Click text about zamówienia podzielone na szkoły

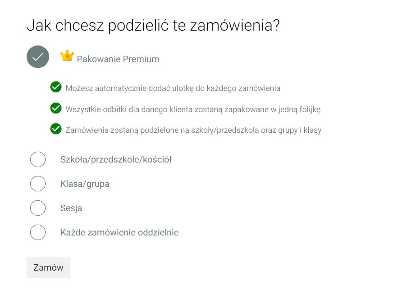(x=193, y=131)
